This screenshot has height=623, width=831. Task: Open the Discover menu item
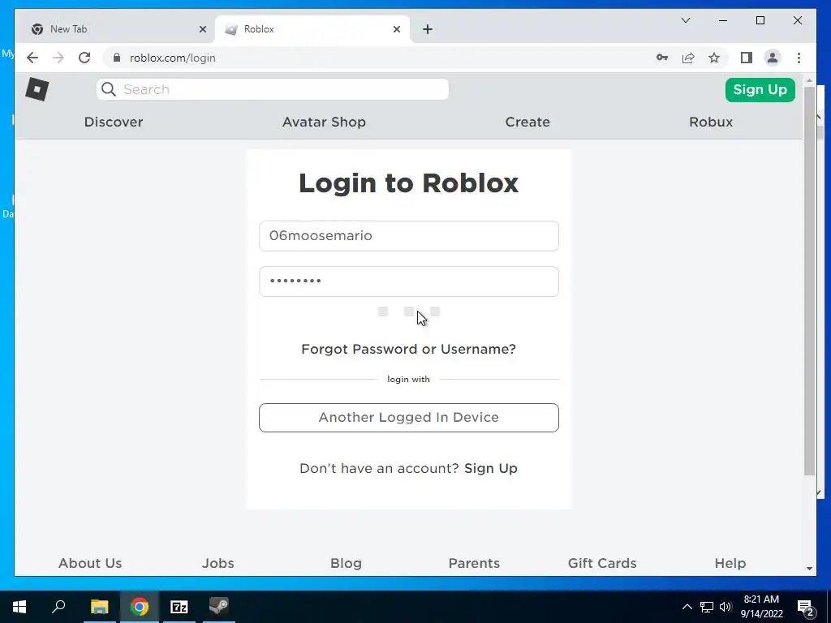click(x=114, y=122)
